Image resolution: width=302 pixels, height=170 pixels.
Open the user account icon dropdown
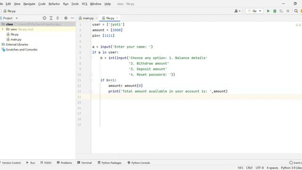pos(237,11)
